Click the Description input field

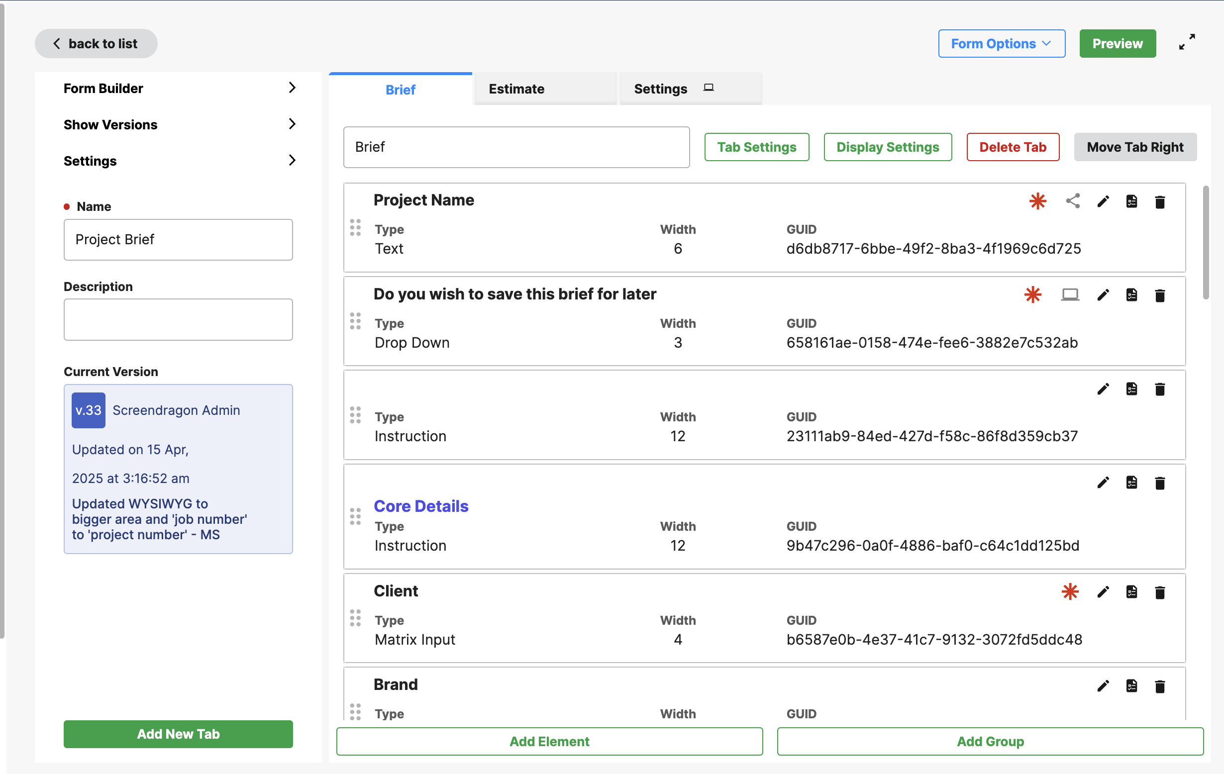[178, 320]
